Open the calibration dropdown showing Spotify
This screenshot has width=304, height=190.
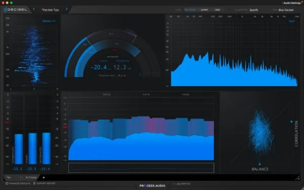pyautogui.click(x=254, y=10)
